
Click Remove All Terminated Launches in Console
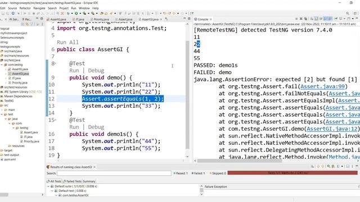click(306, 19)
